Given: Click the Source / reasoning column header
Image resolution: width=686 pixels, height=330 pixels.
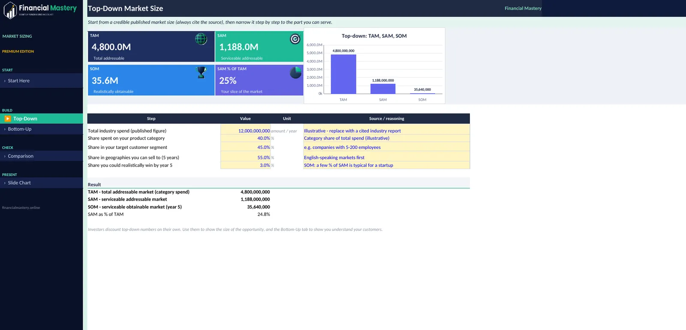Looking at the screenshot, I should 386,119.
